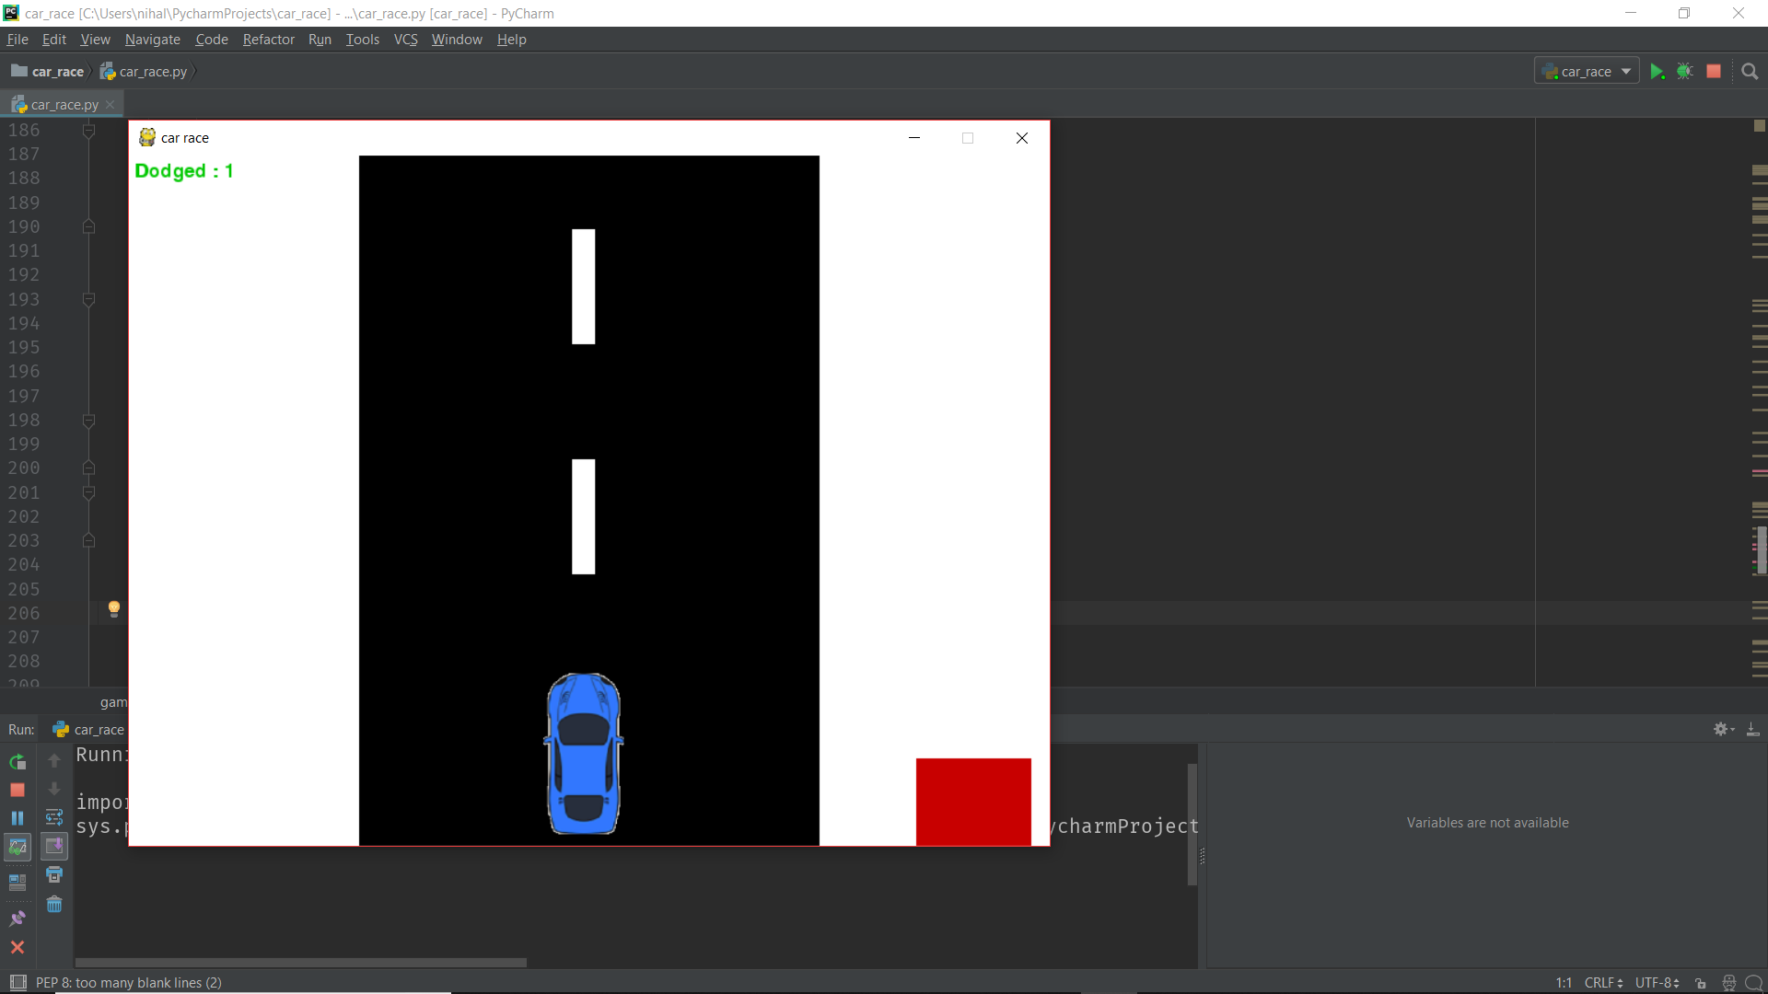This screenshot has height=994, width=1768.
Task: Start debugging with the bug icon
Action: (x=1686, y=71)
